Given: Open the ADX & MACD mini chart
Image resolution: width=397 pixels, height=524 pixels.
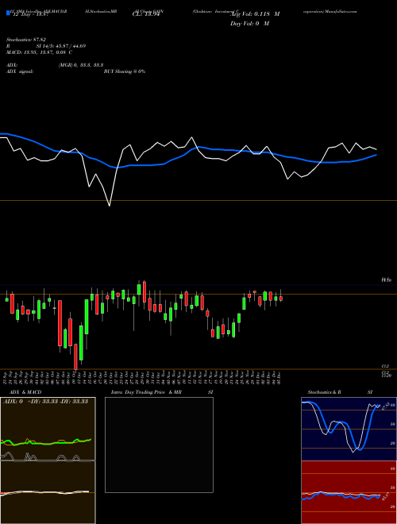Looking at the screenshot, I should [48, 460].
